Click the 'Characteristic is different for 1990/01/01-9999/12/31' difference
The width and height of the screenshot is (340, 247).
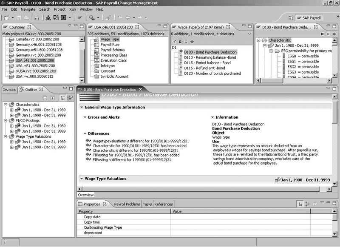point(135,150)
